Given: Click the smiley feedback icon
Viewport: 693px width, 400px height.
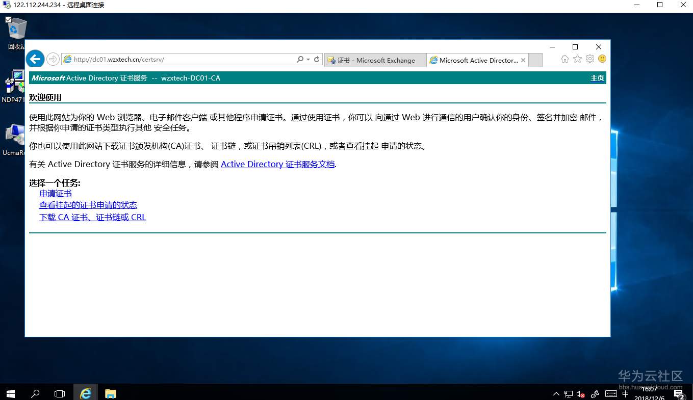Looking at the screenshot, I should (602, 60).
